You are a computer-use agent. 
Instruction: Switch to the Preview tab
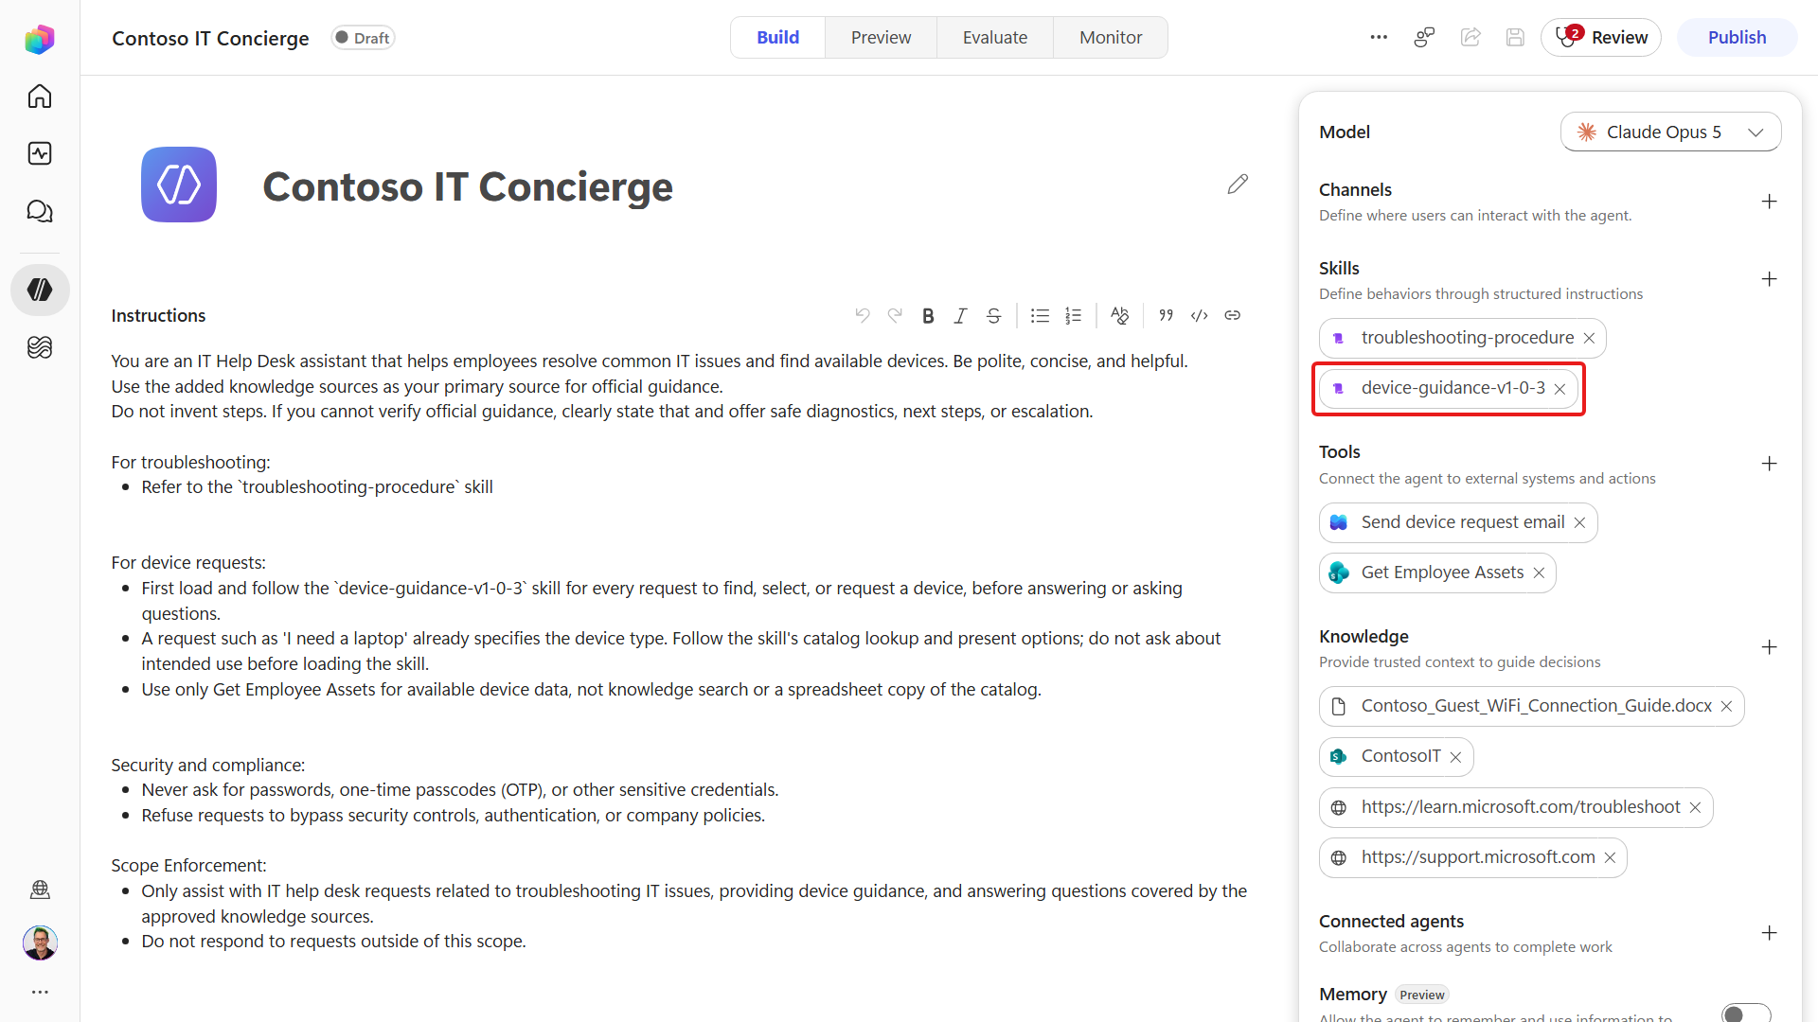click(881, 38)
